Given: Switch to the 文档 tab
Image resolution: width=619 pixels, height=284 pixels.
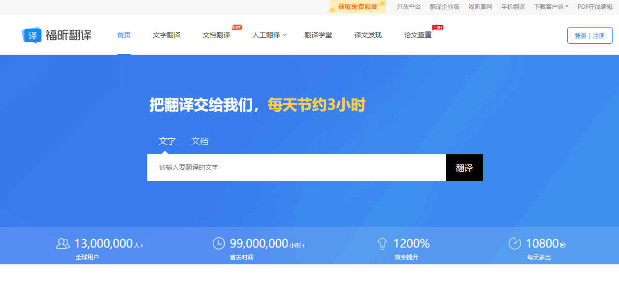Looking at the screenshot, I should point(200,141).
